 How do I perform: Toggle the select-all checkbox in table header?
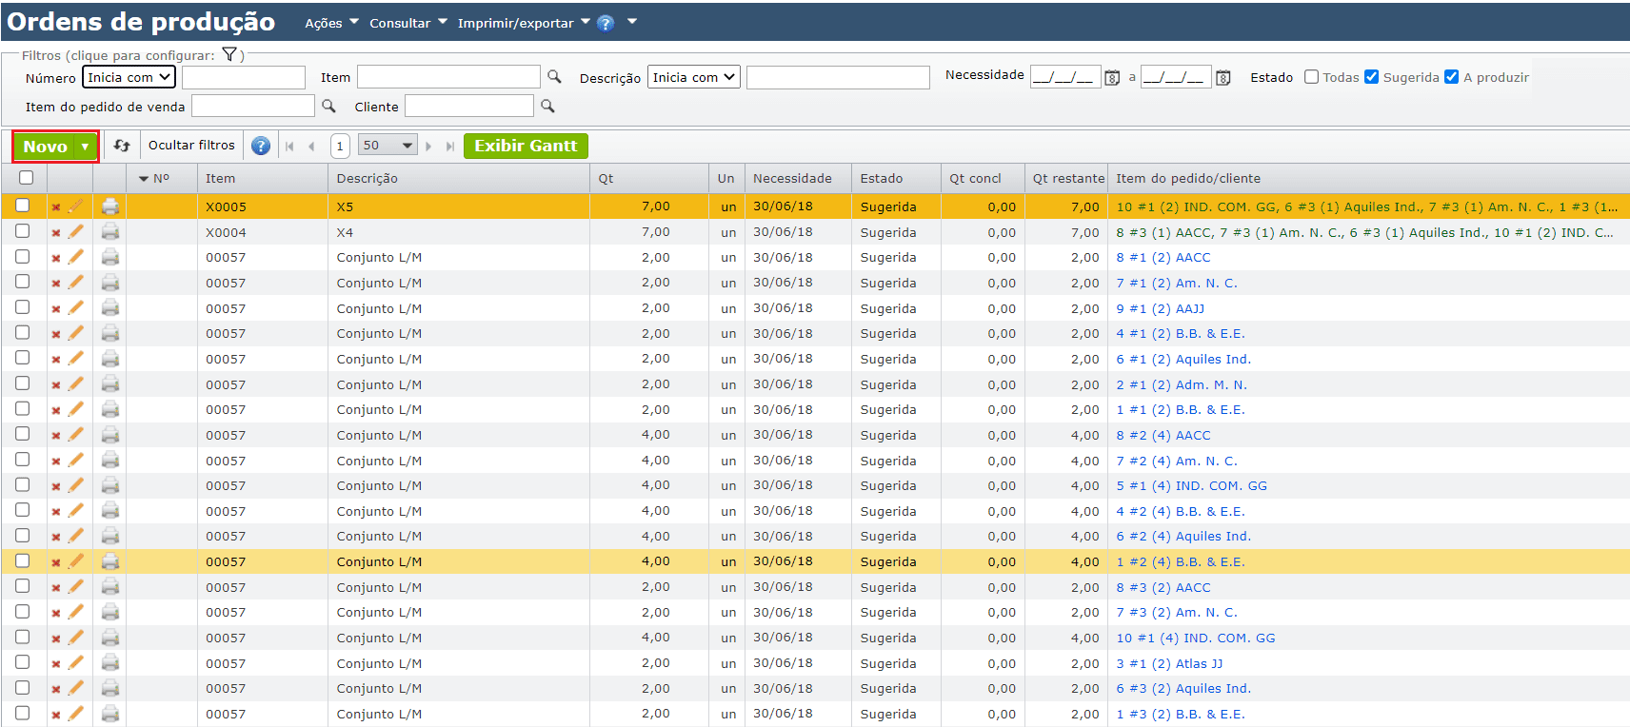click(26, 177)
